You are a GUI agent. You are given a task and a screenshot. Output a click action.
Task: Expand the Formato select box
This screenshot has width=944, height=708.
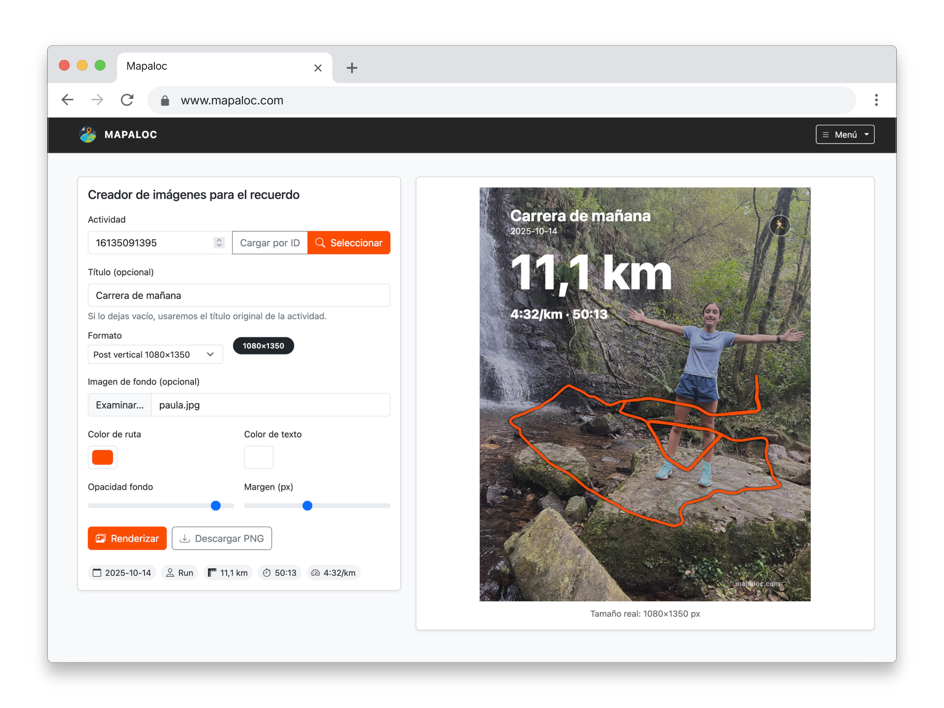click(x=155, y=354)
